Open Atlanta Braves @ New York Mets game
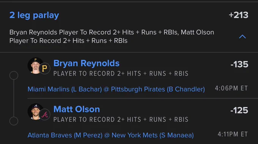Viewport: 258px width, 144px height. click(x=110, y=135)
